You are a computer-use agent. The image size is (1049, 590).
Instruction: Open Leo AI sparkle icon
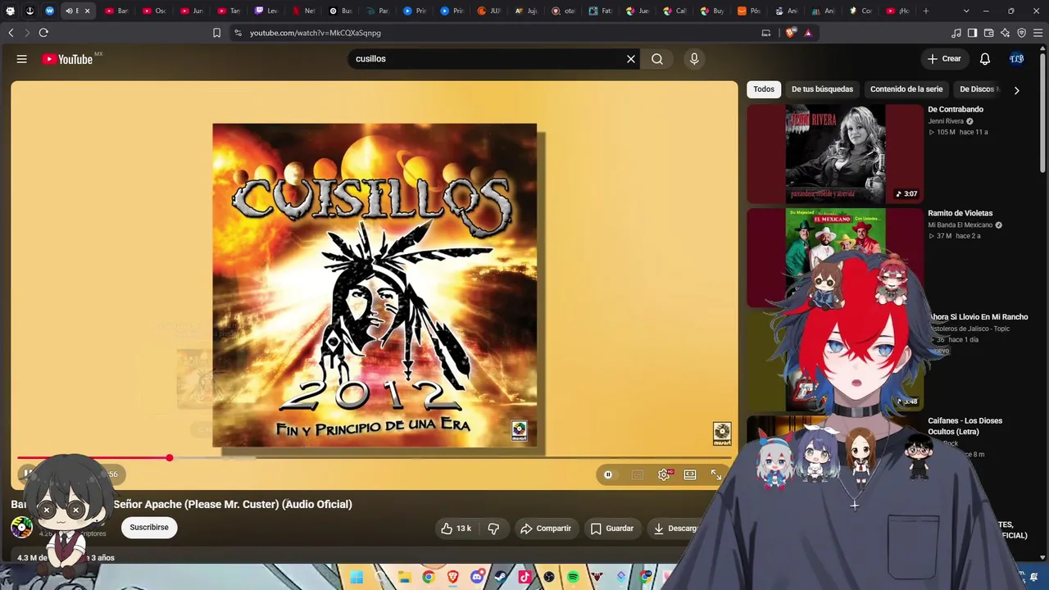[1005, 33]
